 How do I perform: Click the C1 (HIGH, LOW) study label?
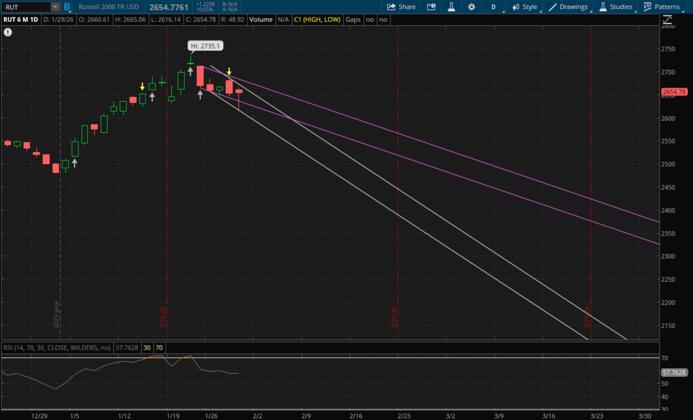pyautogui.click(x=317, y=19)
